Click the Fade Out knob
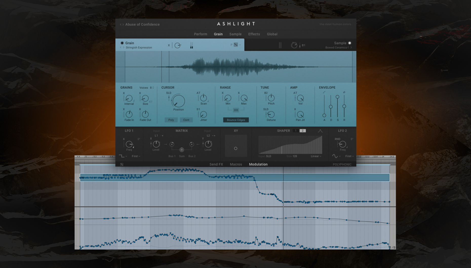Image resolution: width=471 pixels, height=268 pixels. click(145, 114)
